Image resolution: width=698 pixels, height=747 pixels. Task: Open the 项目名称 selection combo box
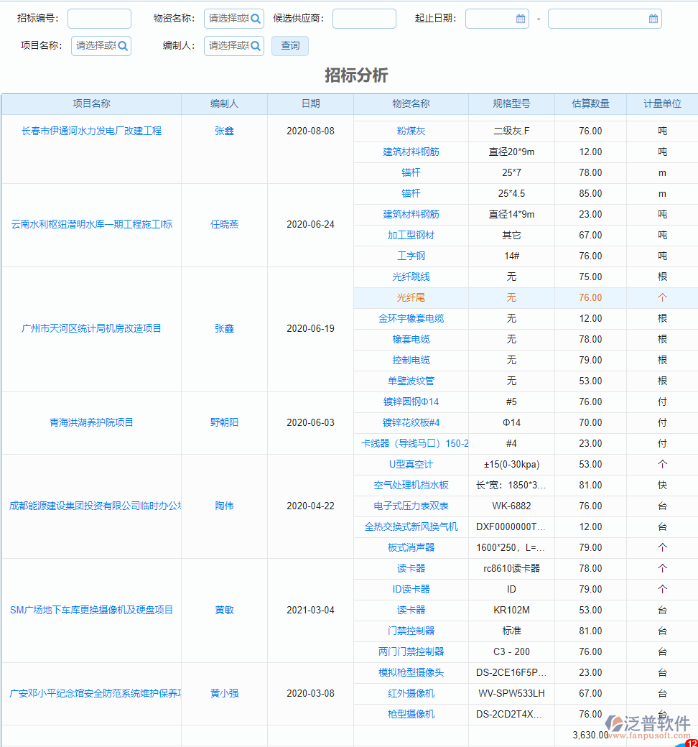93,45
